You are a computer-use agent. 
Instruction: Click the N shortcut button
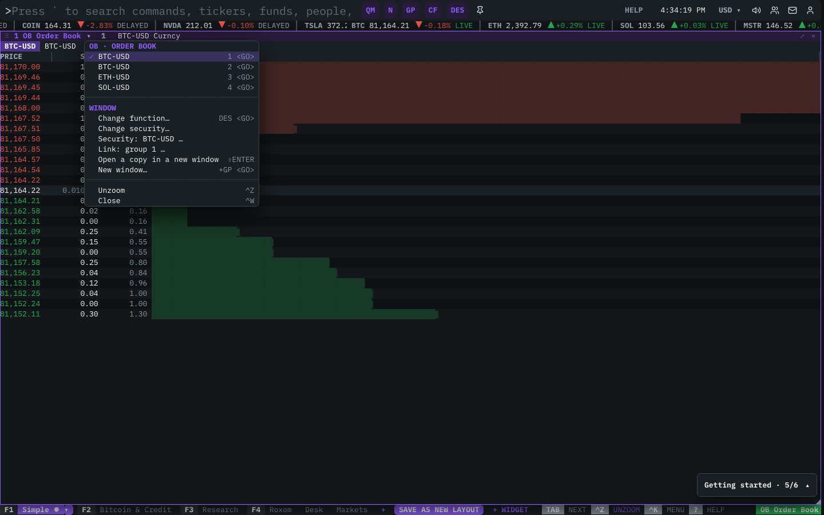coord(390,10)
